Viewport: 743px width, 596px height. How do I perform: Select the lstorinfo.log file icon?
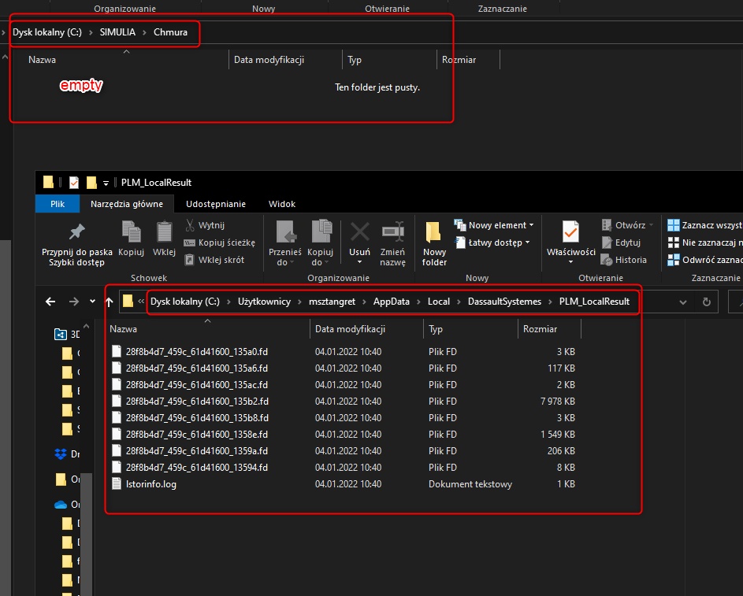pyautogui.click(x=117, y=483)
